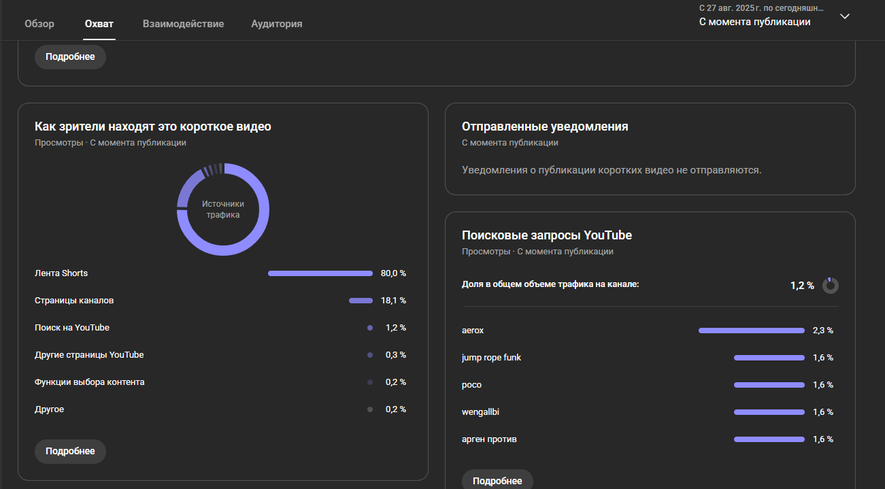Go to the Аудитория tab
This screenshot has width=885, height=489.
(x=276, y=24)
